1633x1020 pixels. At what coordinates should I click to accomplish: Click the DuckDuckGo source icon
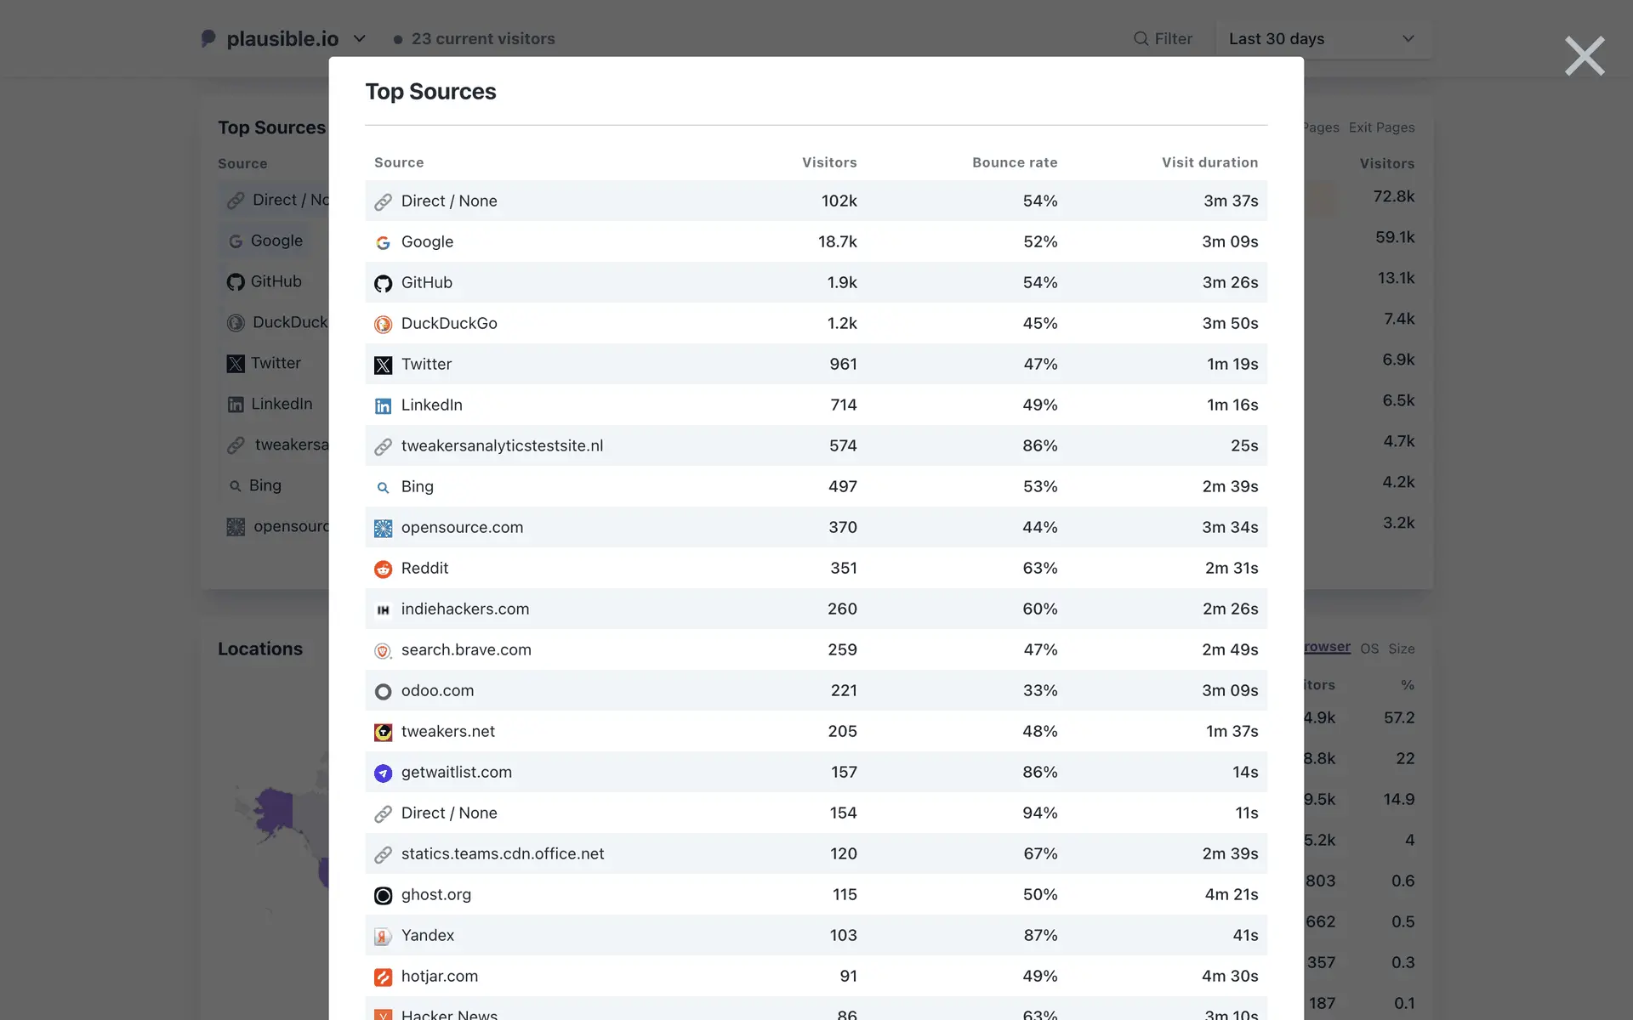point(383,324)
